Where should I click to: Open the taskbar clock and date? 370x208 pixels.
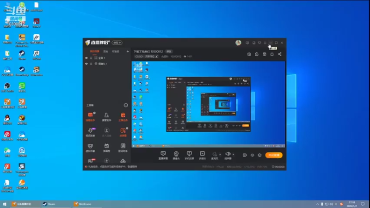351,204
